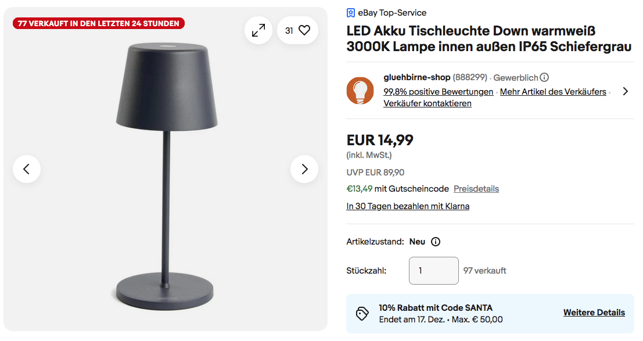Click the gluehbirne-shop seller logo
This screenshot has width=643, height=341.
[x=360, y=91]
